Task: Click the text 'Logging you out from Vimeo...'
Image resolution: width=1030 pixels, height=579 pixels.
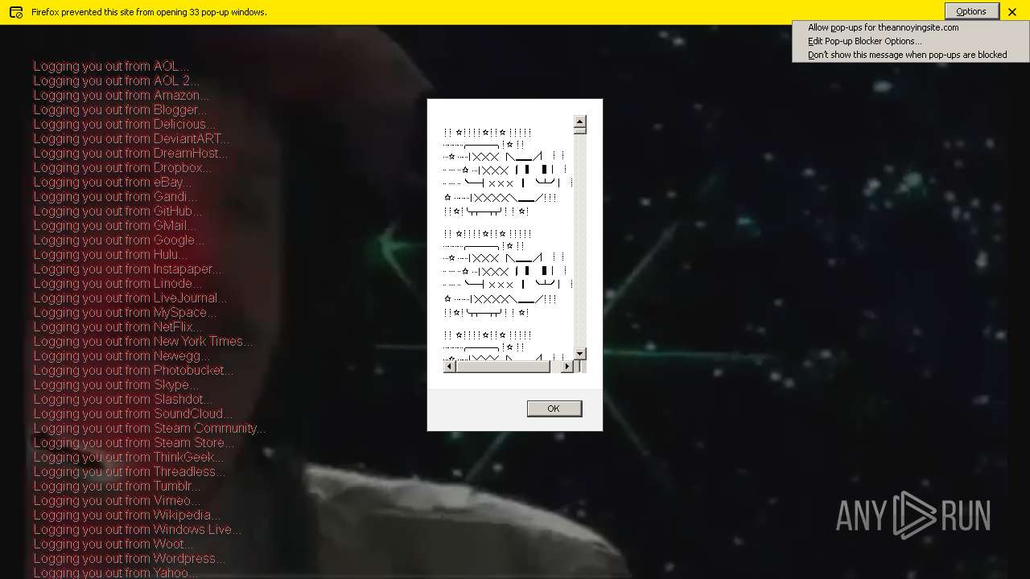Action: coord(117,500)
